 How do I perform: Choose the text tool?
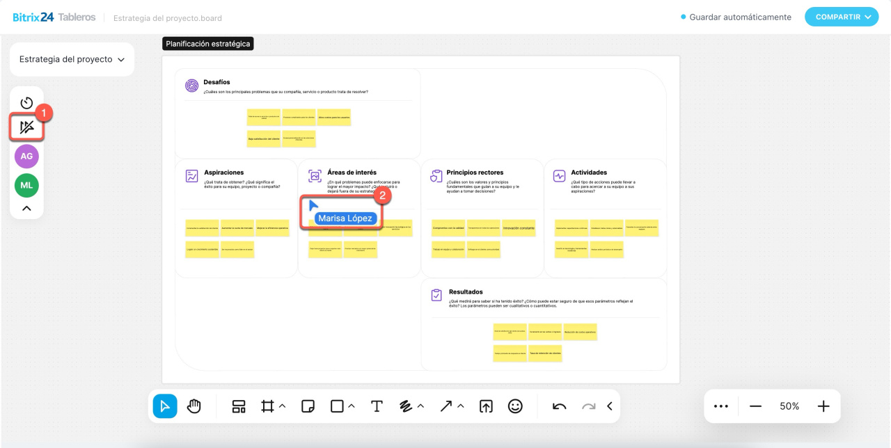coord(377,406)
